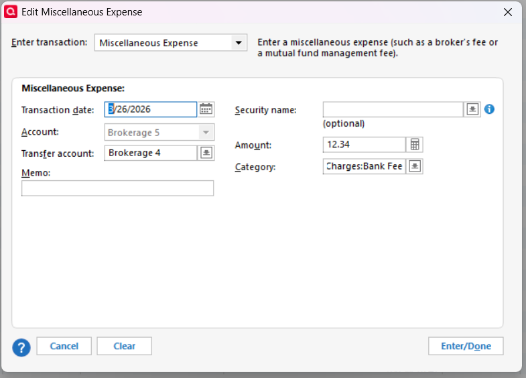The width and height of the screenshot is (526, 378).
Task: Open the Security name list dropdown button
Action: click(x=472, y=109)
